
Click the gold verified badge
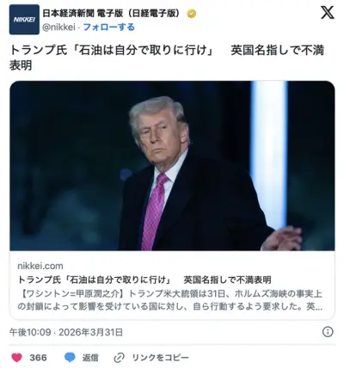(x=192, y=14)
